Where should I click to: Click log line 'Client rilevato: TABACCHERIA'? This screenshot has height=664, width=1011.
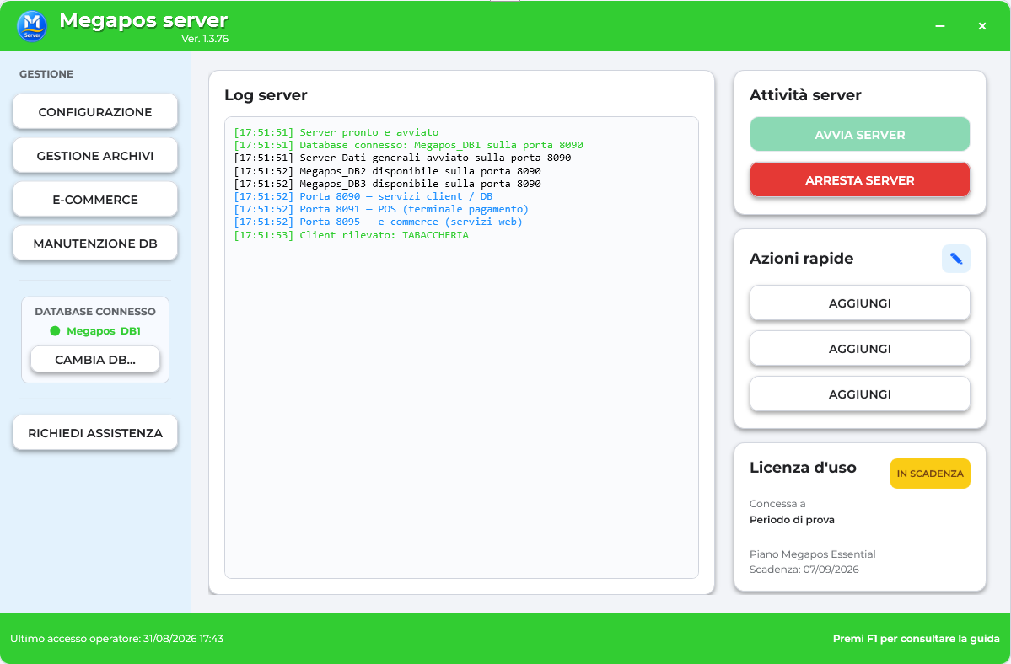click(x=351, y=235)
